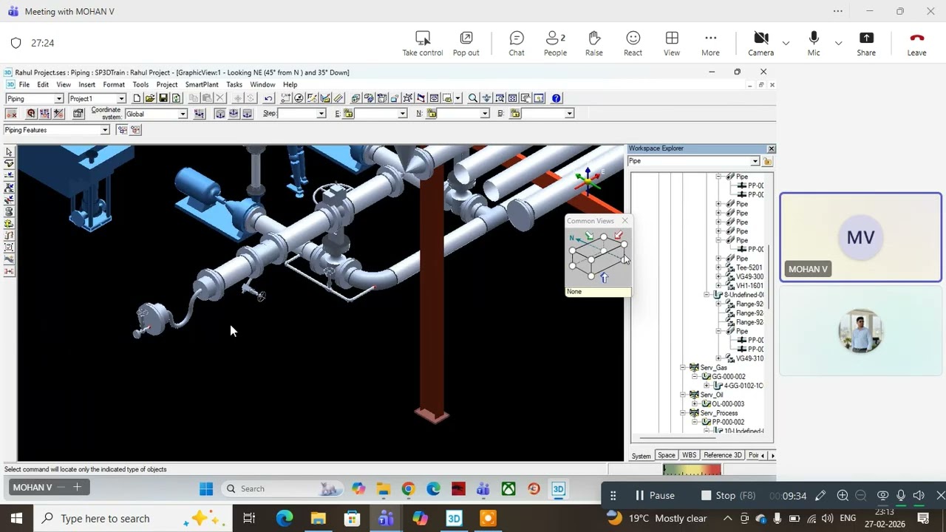Open the SmartPlant menu
This screenshot has width=946, height=532.
(x=202, y=85)
